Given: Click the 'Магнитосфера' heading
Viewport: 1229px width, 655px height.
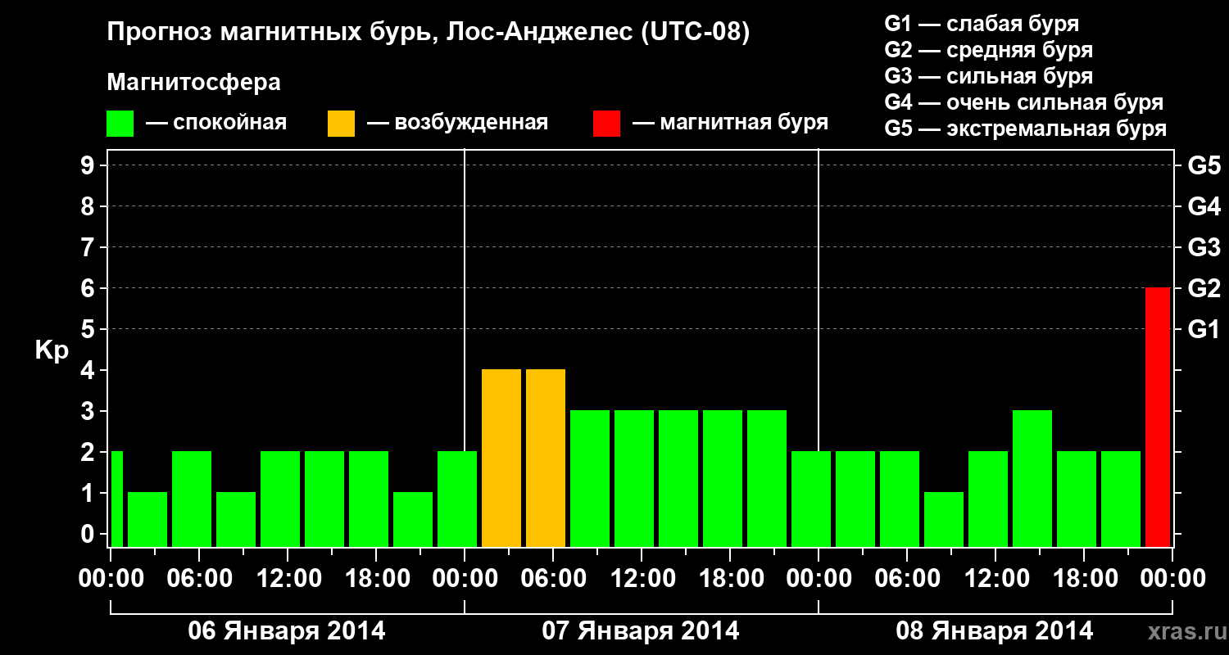Looking at the screenshot, I should click(x=194, y=83).
